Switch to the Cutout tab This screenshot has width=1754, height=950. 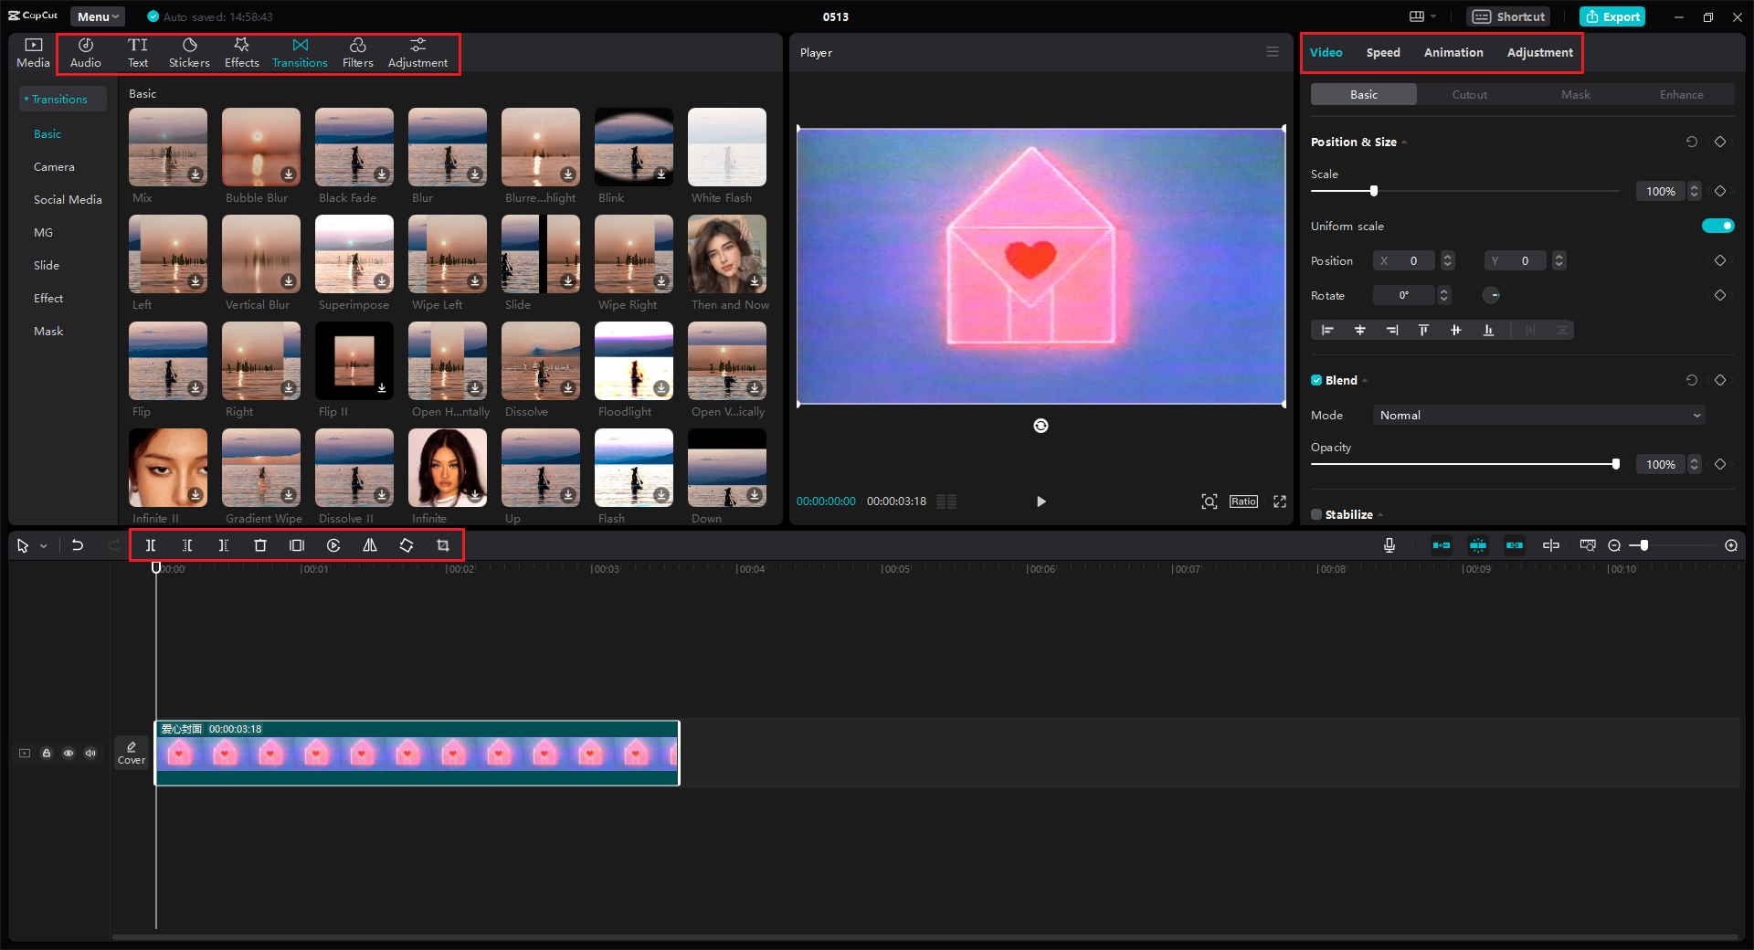tap(1469, 94)
